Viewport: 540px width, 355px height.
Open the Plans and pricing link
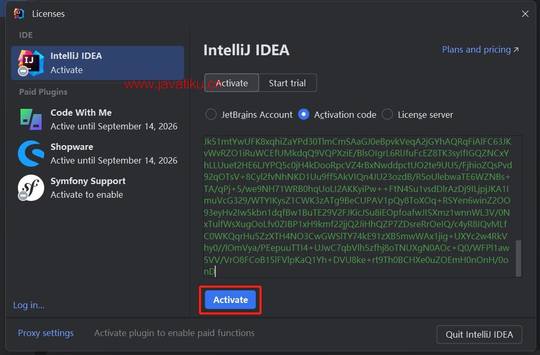480,49
